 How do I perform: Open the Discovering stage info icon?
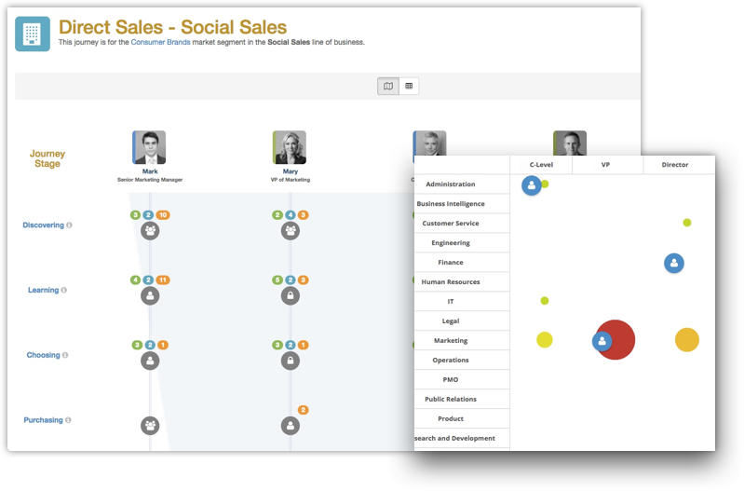tap(69, 225)
